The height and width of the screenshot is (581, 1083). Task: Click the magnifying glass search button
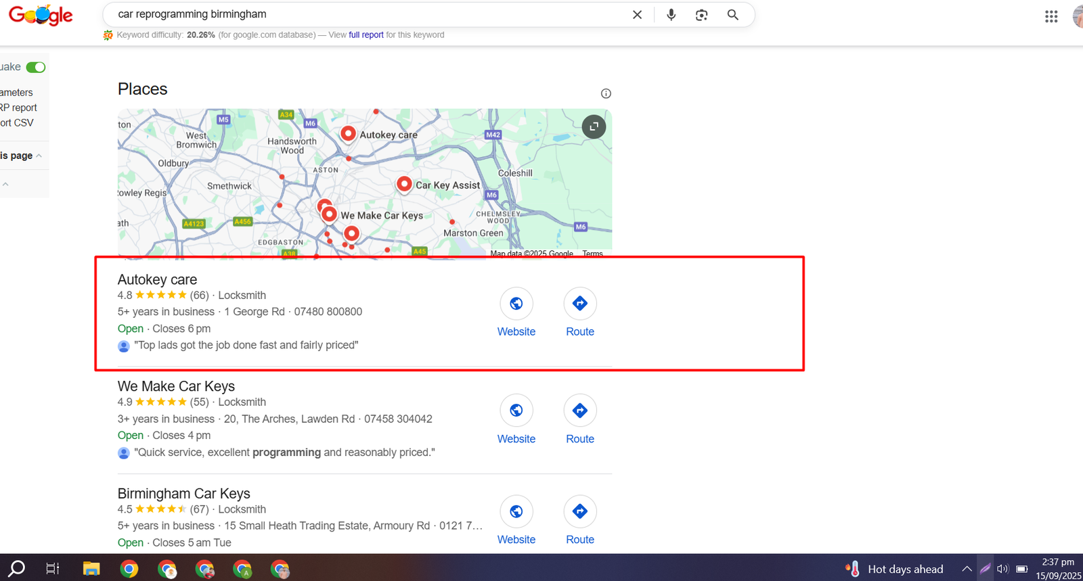[x=732, y=15]
